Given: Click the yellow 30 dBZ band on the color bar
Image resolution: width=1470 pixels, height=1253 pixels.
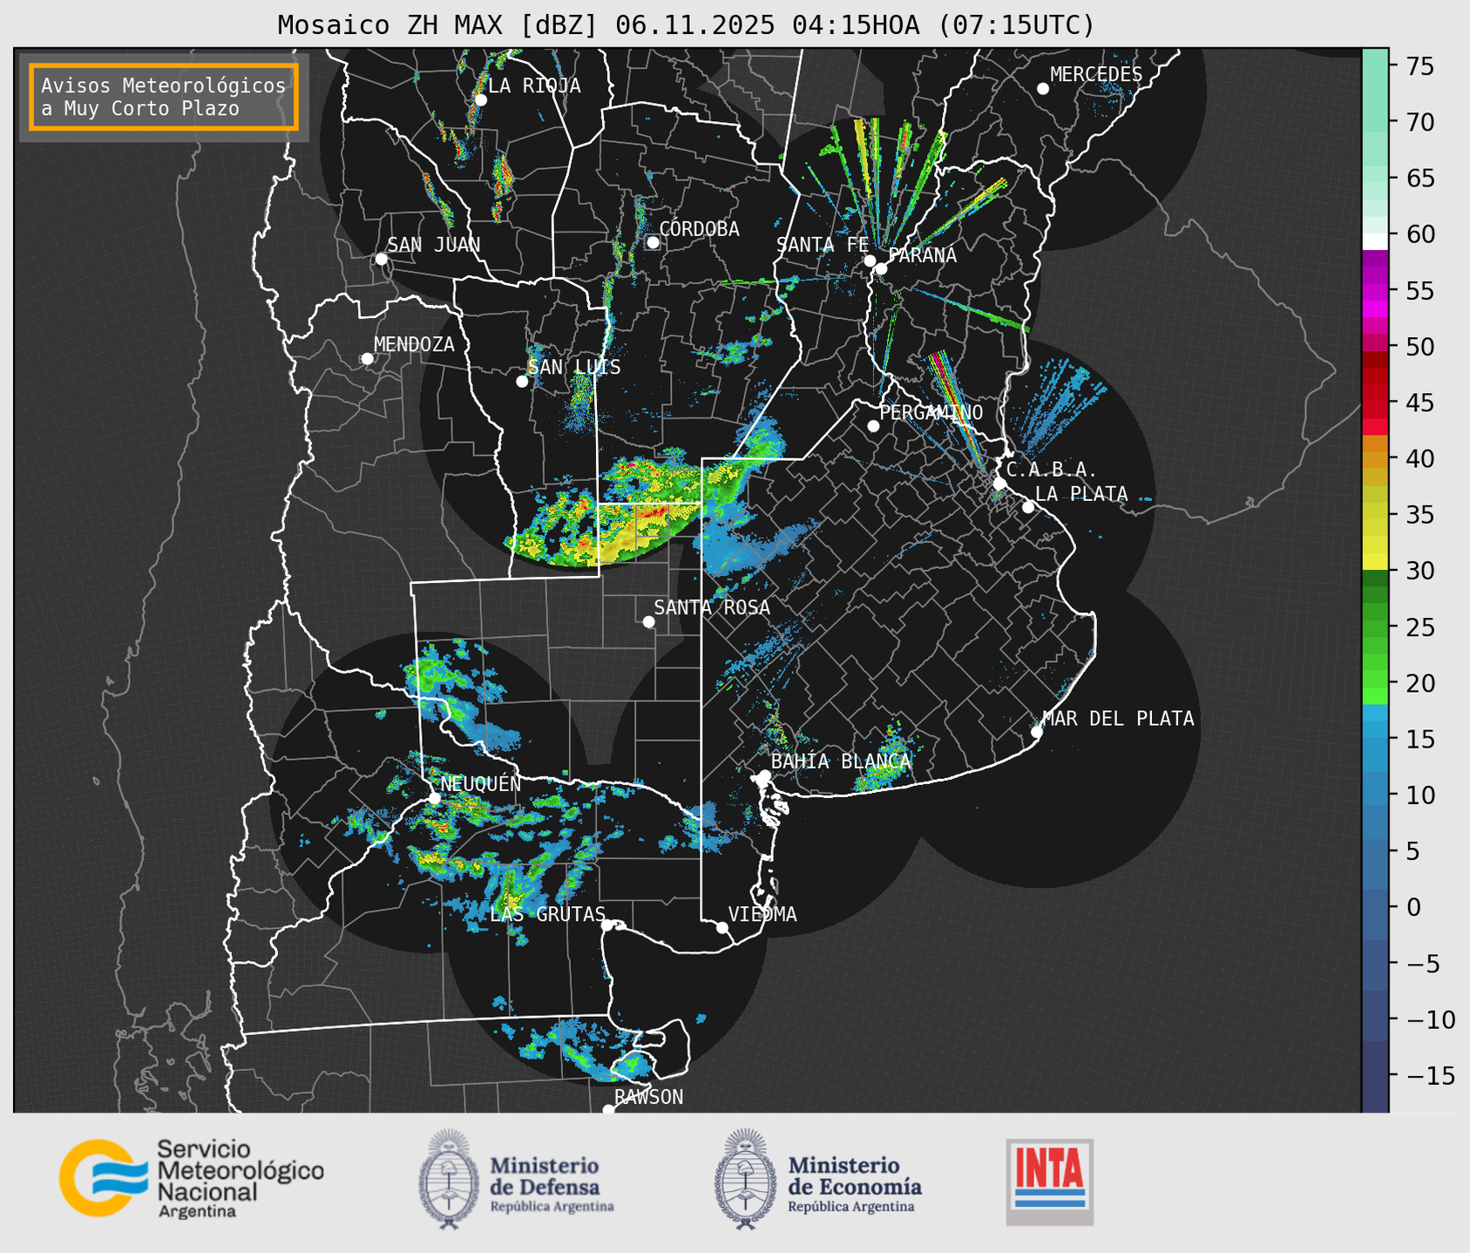Looking at the screenshot, I should coord(1375,562).
